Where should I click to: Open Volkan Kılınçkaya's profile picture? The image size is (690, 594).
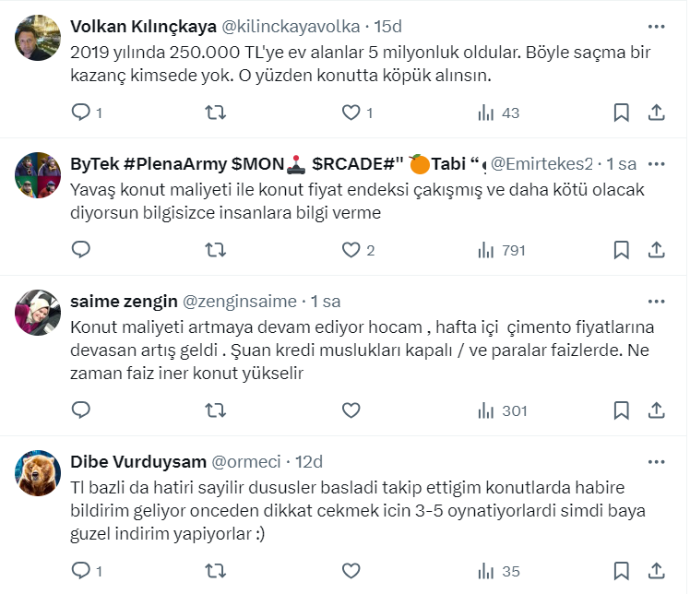[x=39, y=39]
